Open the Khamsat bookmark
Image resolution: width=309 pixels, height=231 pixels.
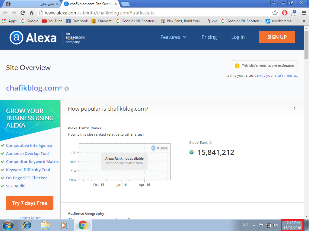coord(102,21)
